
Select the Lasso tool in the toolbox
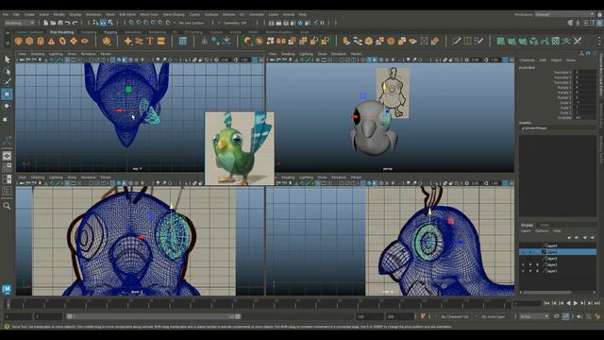pos(7,72)
